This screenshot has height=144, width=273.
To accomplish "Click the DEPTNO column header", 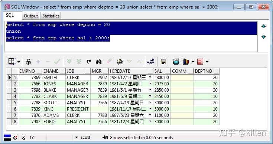I will click(206, 71).
